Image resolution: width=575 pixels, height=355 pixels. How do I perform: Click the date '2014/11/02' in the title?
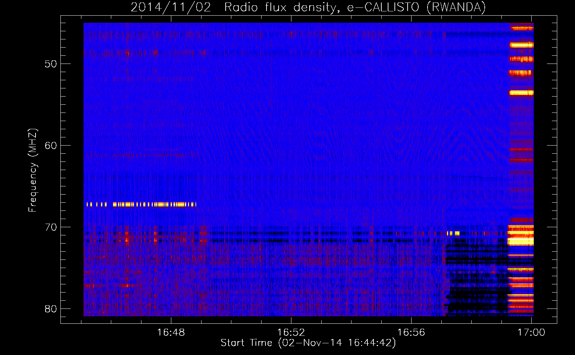click(x=171, y=7)
